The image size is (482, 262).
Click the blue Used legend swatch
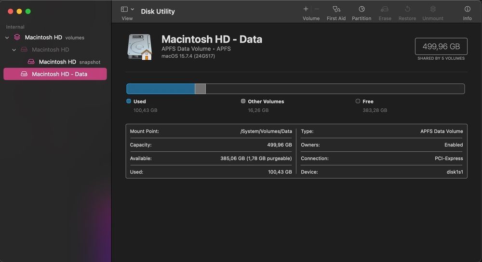[x=129, y=101]
